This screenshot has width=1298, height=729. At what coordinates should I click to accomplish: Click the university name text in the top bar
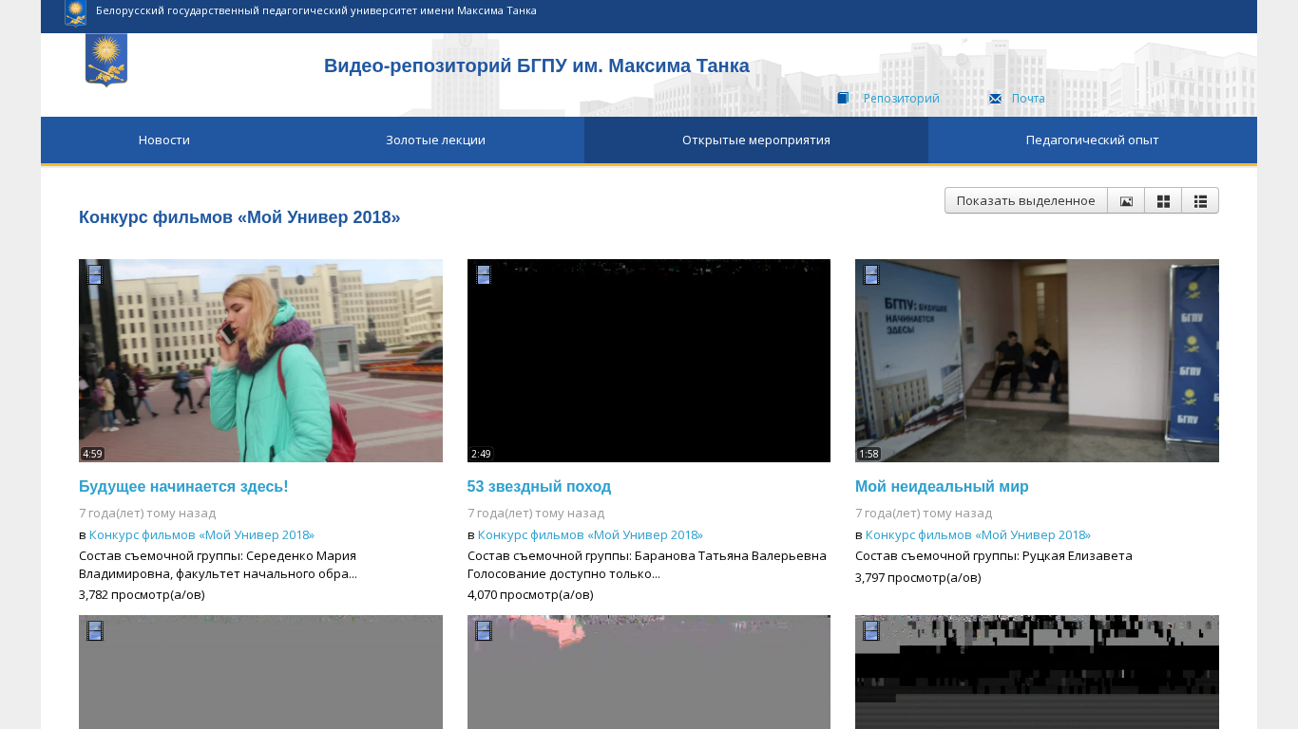point(316,10)
